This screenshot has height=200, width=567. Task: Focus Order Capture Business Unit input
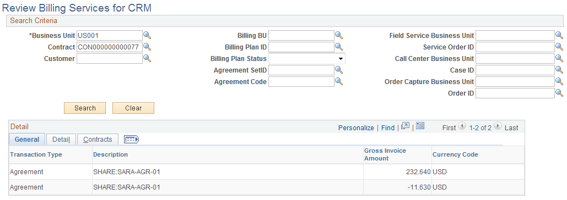click(515, 81)
